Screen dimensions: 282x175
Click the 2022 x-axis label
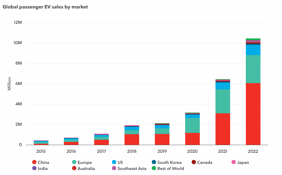(253, 151)
